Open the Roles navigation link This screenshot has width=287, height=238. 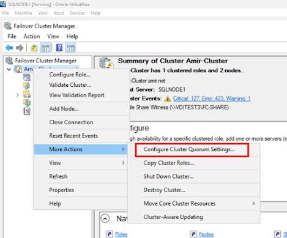click(x=121, y=234)
